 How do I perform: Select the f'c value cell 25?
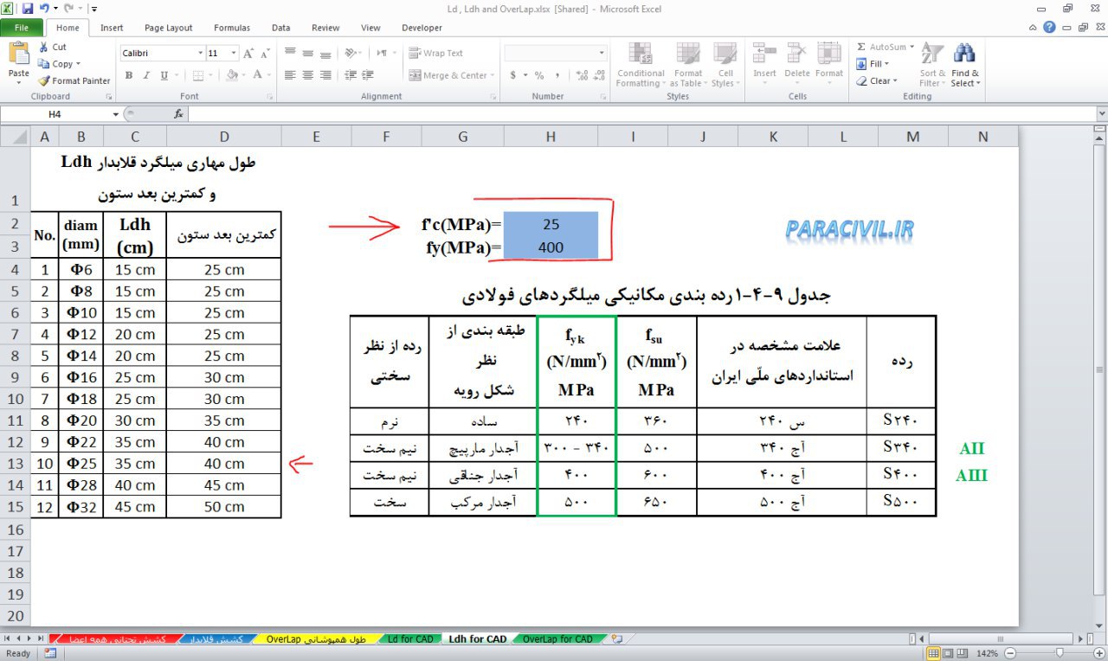(x=551, y=224)
